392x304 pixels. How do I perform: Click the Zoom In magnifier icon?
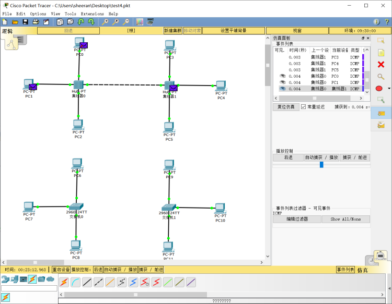click(105, 22)
